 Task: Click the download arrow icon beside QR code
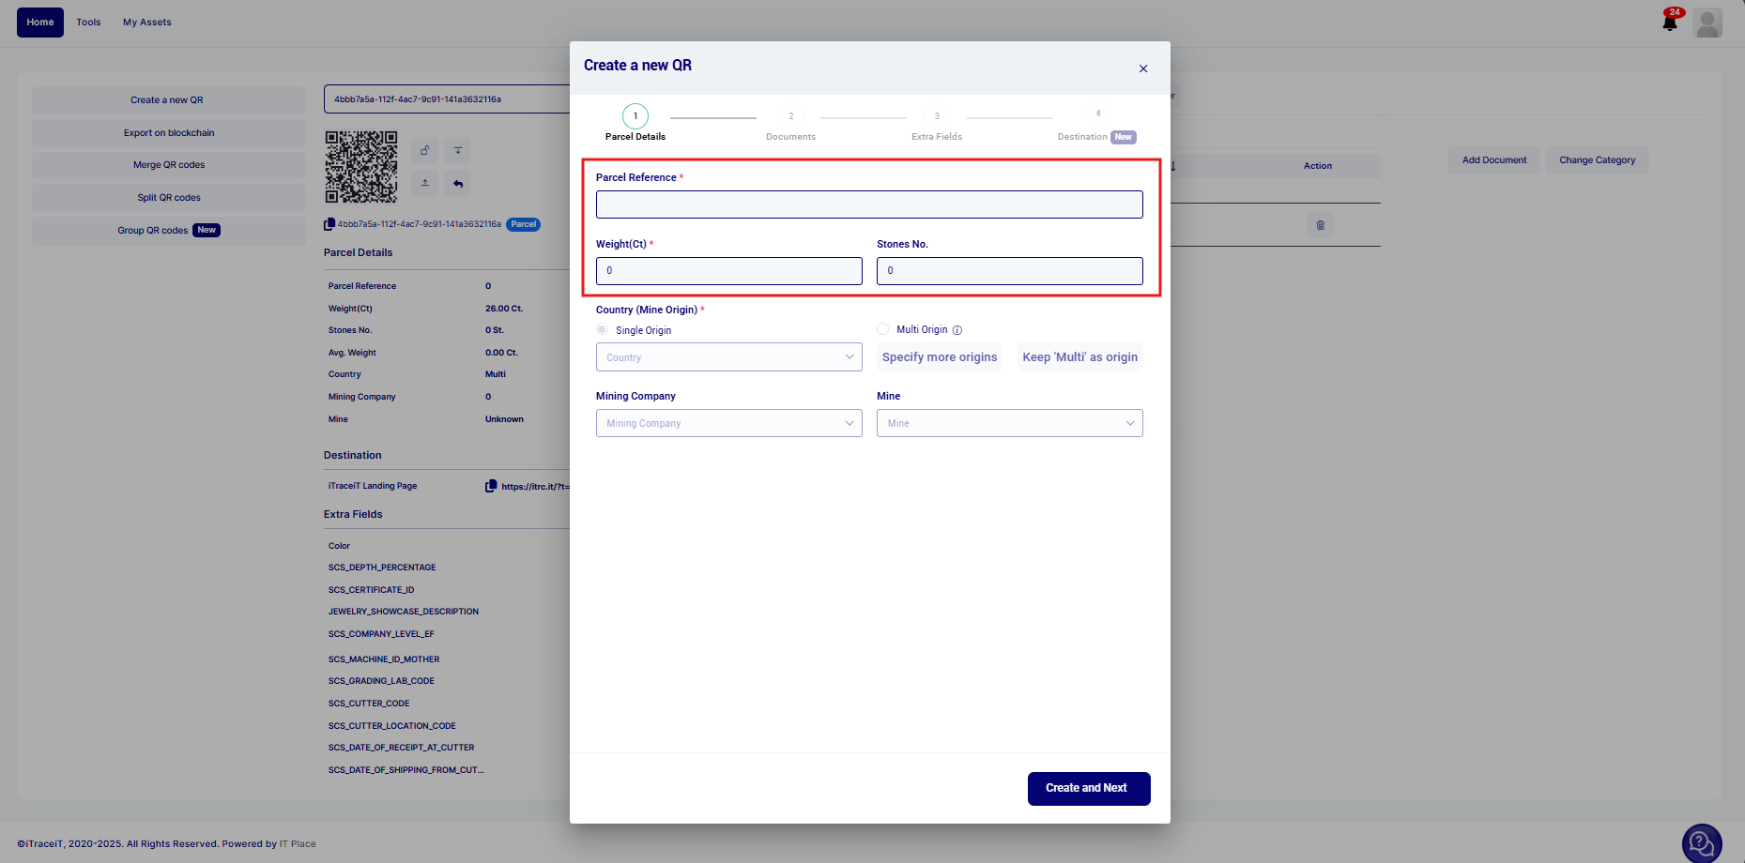click(458, 150)
